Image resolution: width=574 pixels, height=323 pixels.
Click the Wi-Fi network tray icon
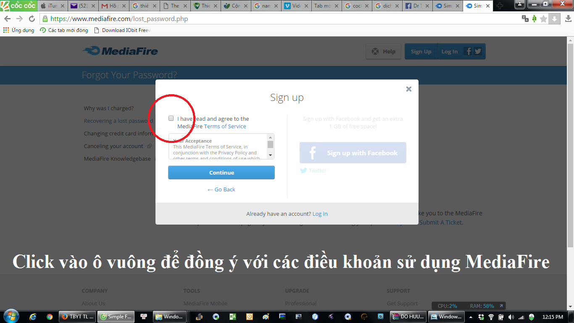[491, 317]
